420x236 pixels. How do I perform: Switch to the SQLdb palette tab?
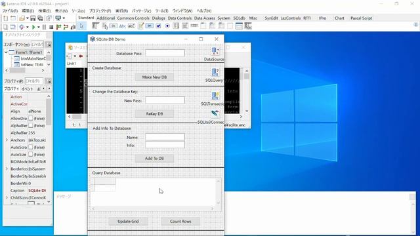click(x=239, y=18)
